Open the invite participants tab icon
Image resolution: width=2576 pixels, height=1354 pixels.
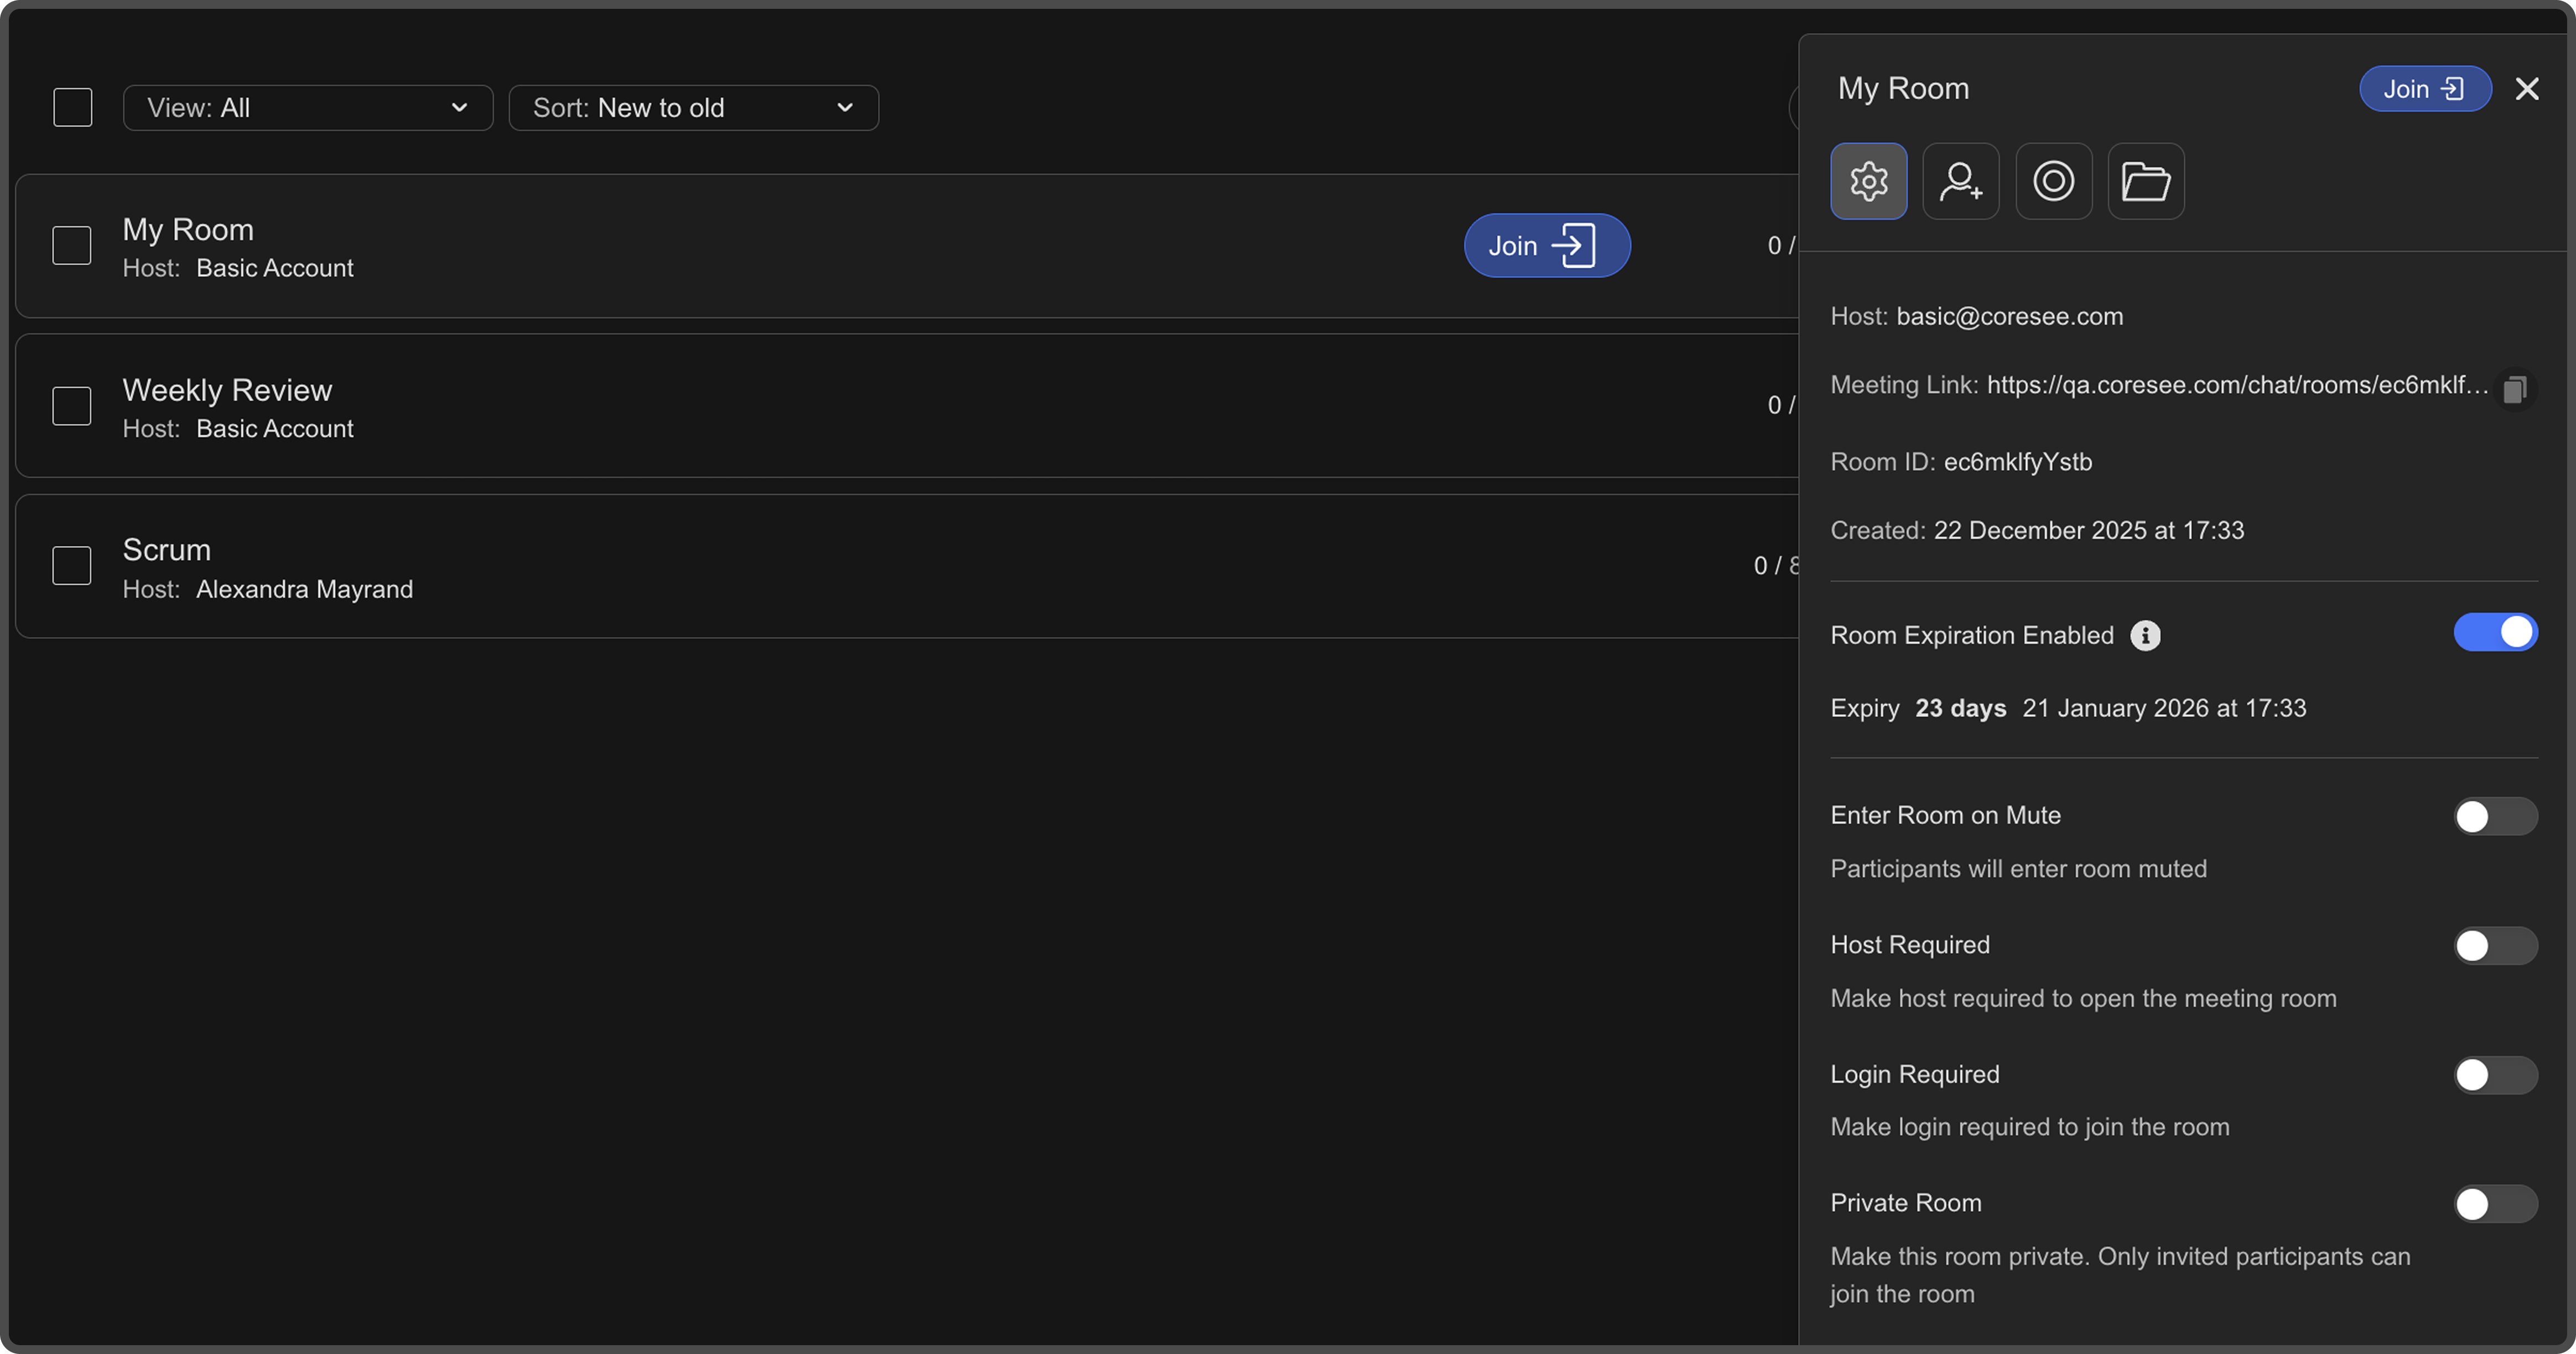[1960, 181]
